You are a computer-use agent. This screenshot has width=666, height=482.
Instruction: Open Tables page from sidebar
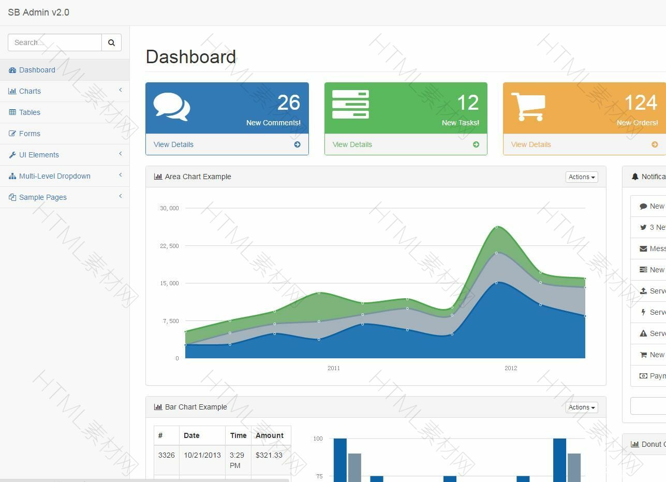click(29, 112)
